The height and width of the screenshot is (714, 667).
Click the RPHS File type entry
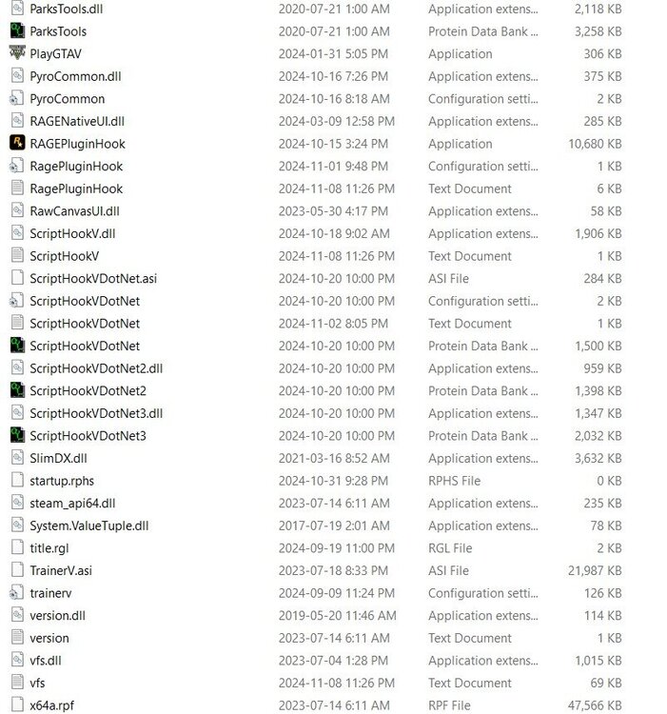coord(454,481)
